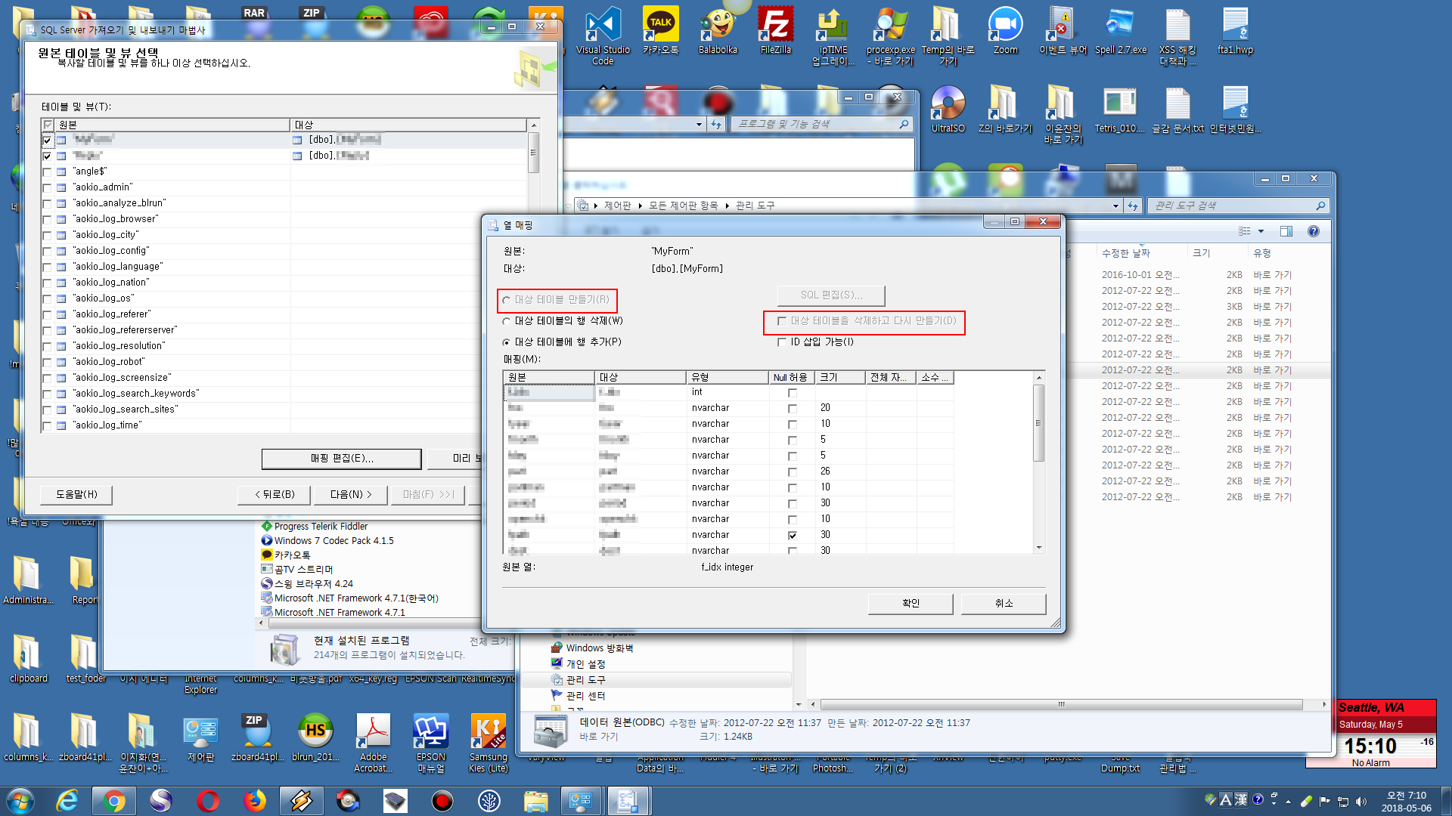Image resolution: width=1452 pixels, height=816 pixels.
Task: Cancel the column mapping with 취소
Action: click(1004, 603)
